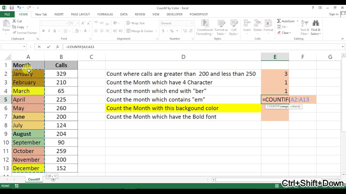
Task: Click the Copy button
Action: 18,27
